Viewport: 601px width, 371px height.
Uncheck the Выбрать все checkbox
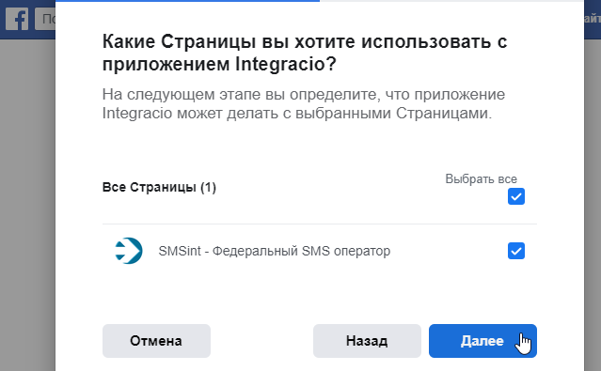516,196
